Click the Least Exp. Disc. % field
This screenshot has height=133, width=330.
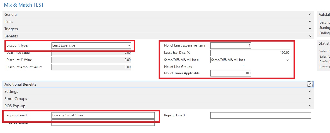point(250,53)
